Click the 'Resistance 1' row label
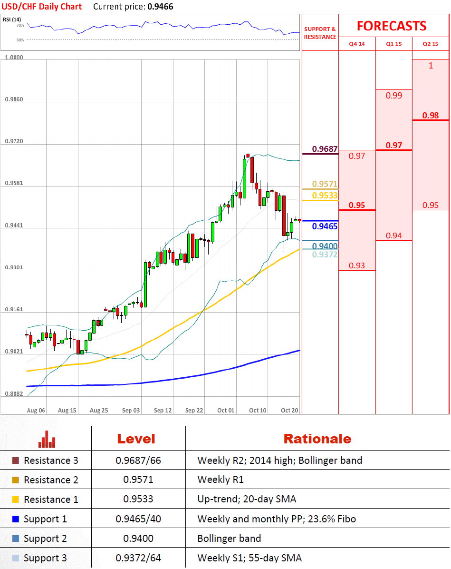451x569 pixels. pos(51,500)
